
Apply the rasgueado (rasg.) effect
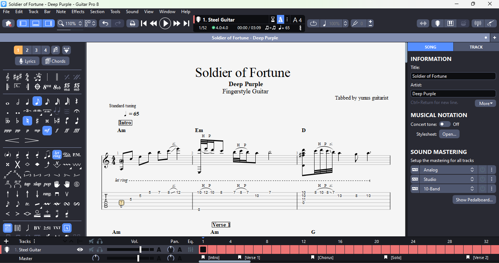47,194
